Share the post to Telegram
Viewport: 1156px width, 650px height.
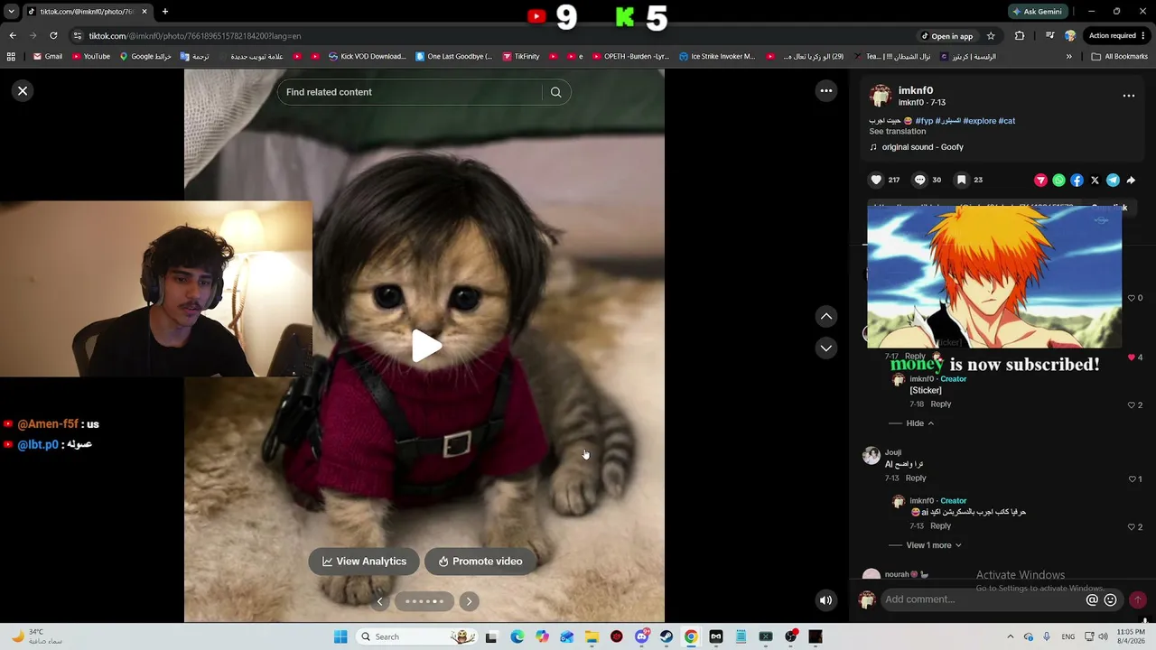coord(1113,181)
